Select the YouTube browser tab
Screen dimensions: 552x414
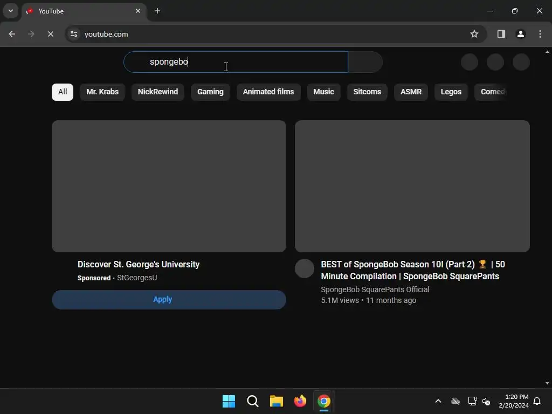point(84,11)
